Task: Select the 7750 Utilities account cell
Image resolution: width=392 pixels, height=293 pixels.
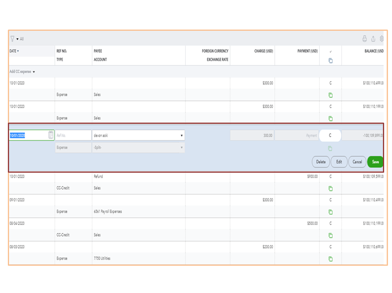Action: pyautogui.click(x=102, y=258)
